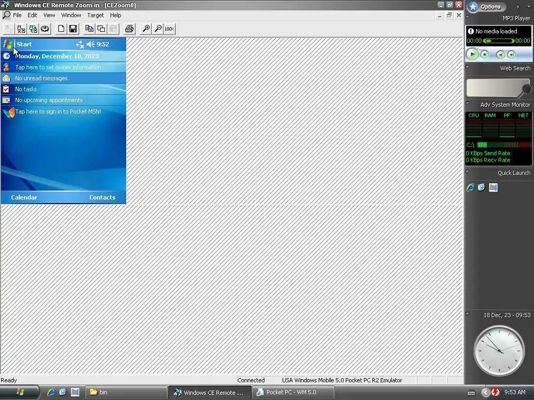Click the overlapping windows toolbar icon
This screenshot has width=534, height=400.
click(x=101, y=29)
